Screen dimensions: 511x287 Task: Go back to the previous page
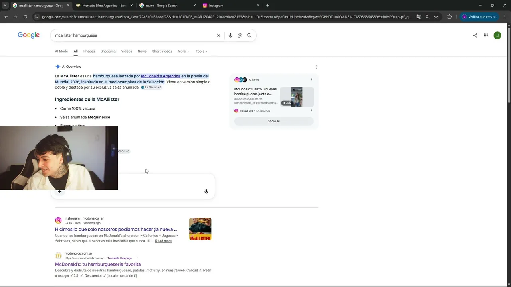(x=6, y=17)
